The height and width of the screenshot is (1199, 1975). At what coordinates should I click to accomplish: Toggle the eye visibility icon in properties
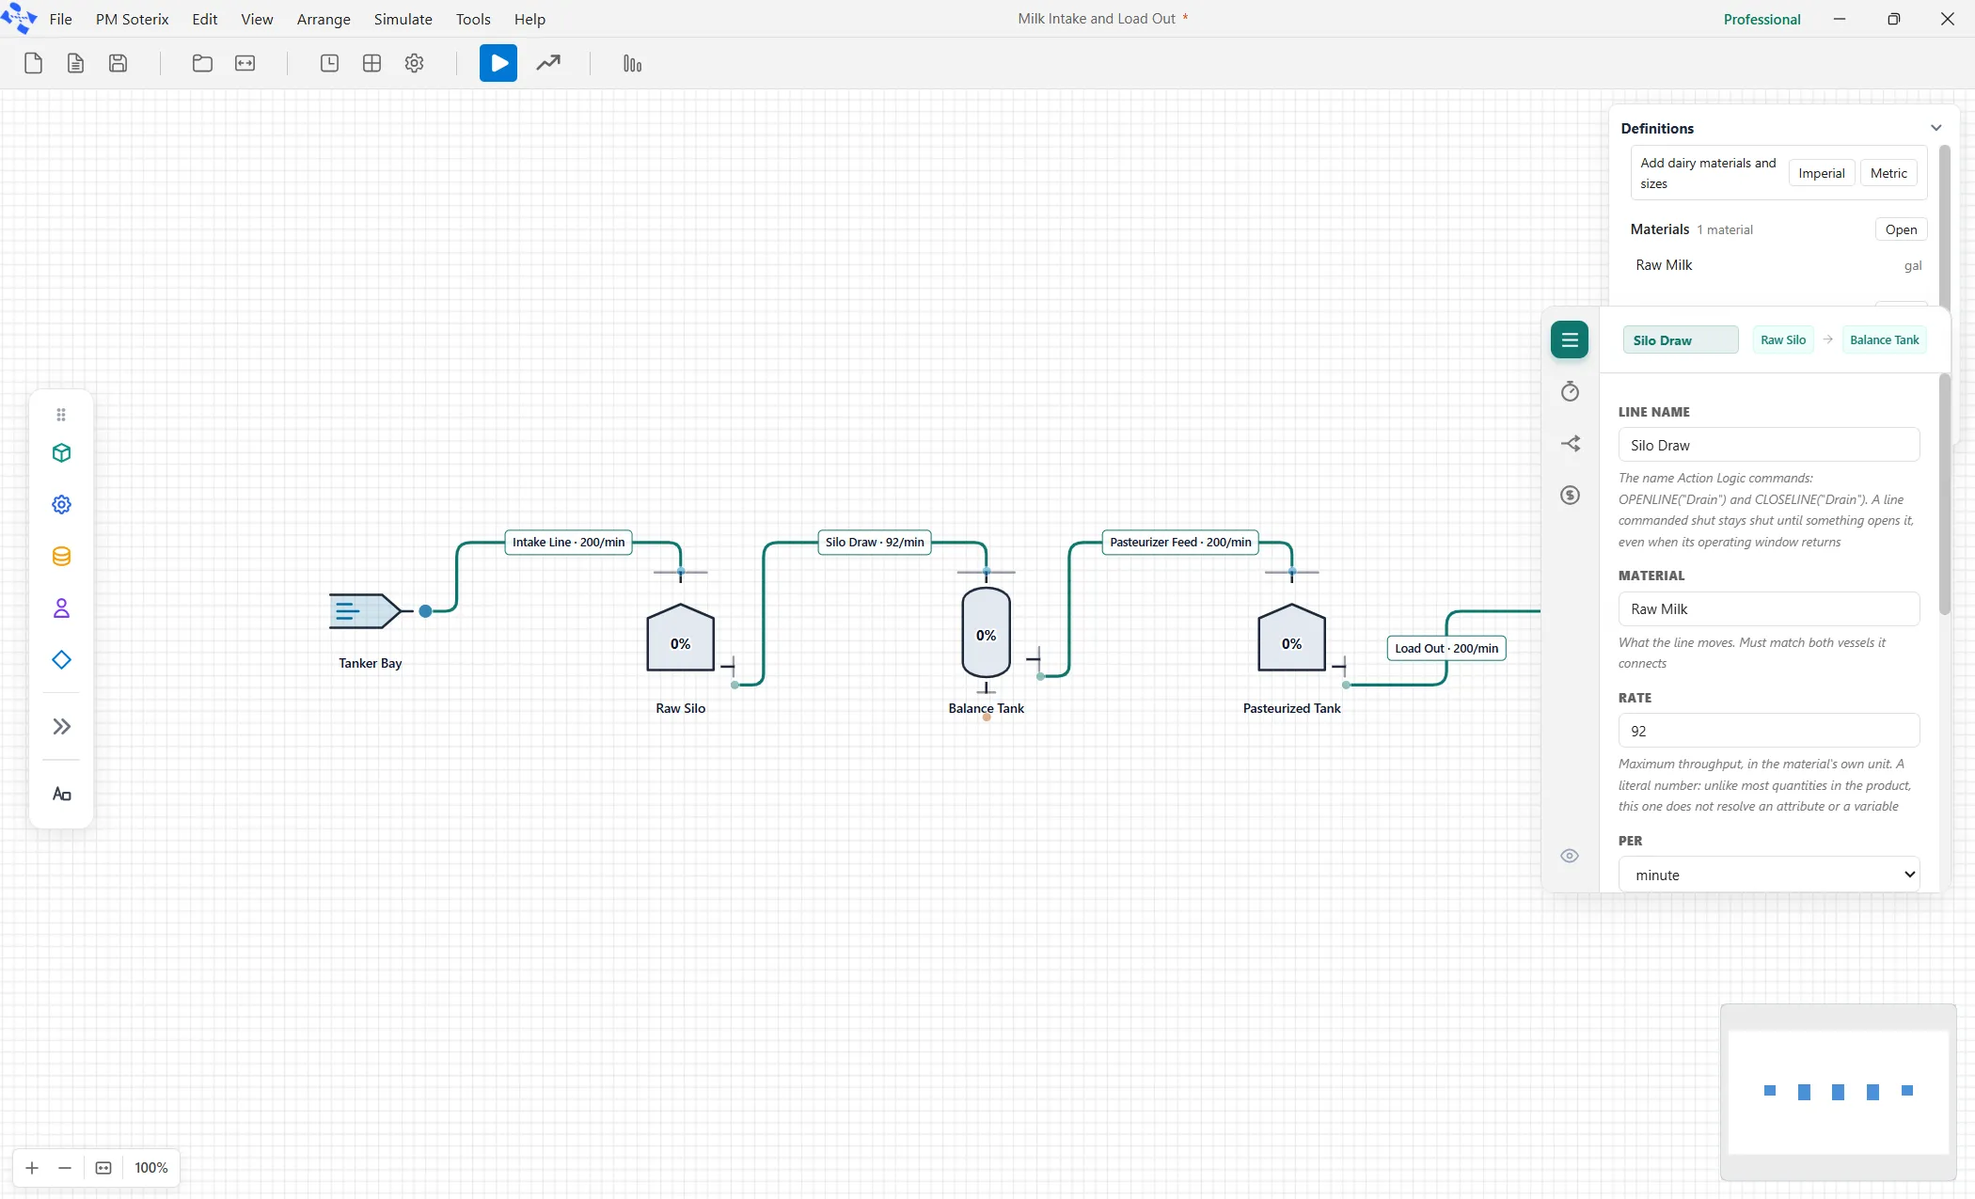pyautogui.click(x=1570, y=856)
